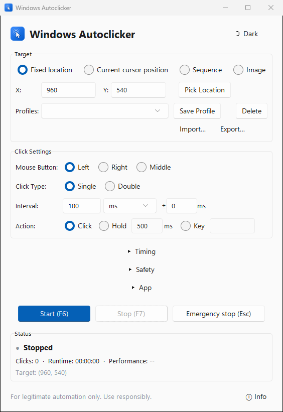
Task: Click the legitimate automation disclaimer text
Action: tap(81, 397)
